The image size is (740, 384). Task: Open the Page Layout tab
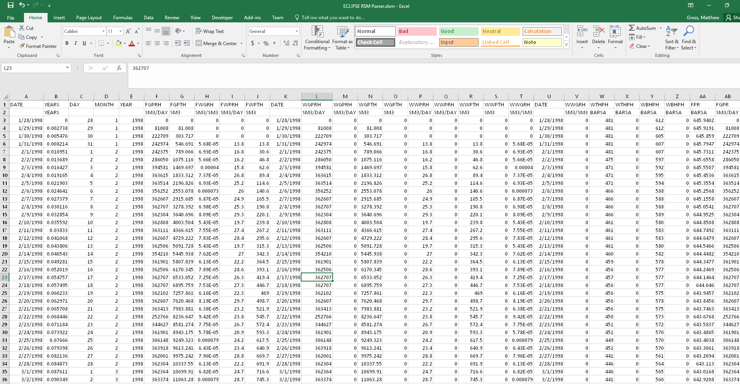89,18
